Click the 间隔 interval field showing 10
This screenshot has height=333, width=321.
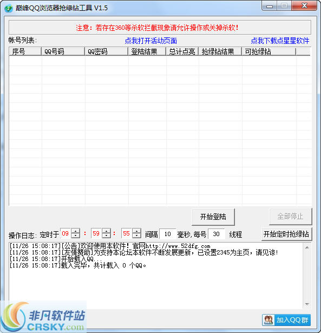coord(168,234)
